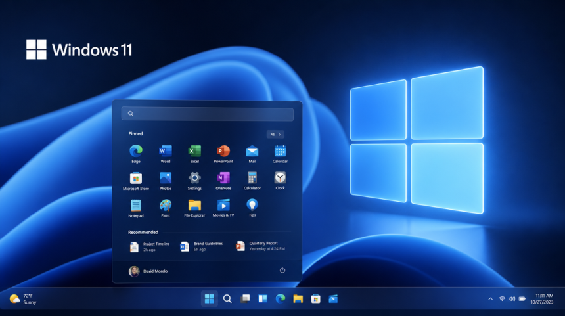
Task: Open the Paint app
Action: [x=166, y=208]
